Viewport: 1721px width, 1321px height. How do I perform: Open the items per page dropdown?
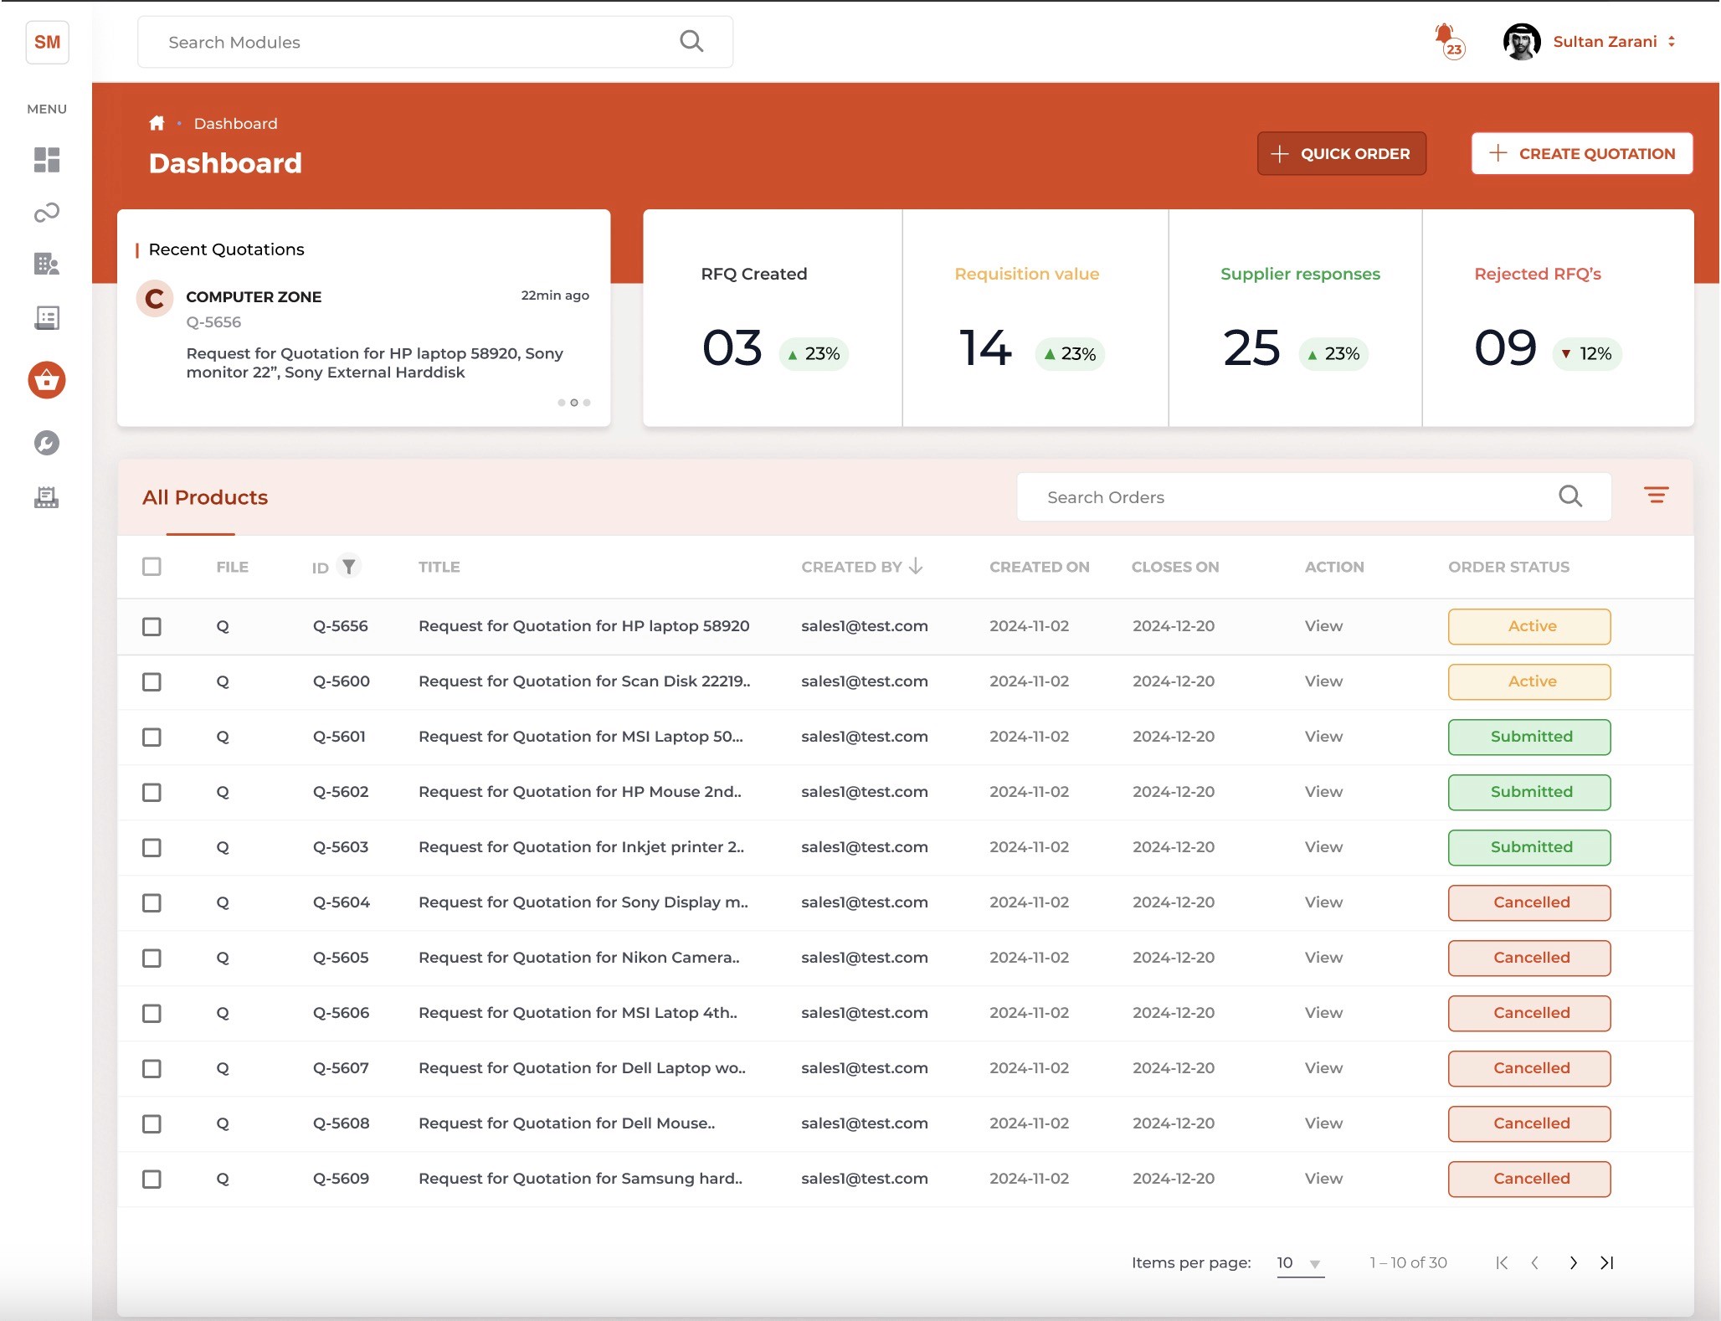[1299, 1263]
